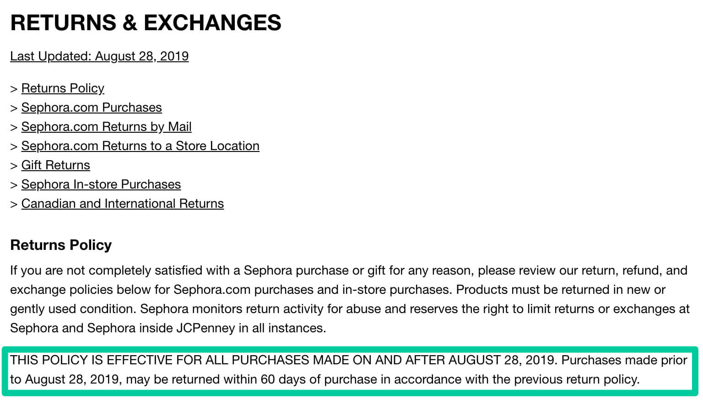Click the Last Updated August 28, 2019 text
The image size is (703, 400).
tap(99, 56)
